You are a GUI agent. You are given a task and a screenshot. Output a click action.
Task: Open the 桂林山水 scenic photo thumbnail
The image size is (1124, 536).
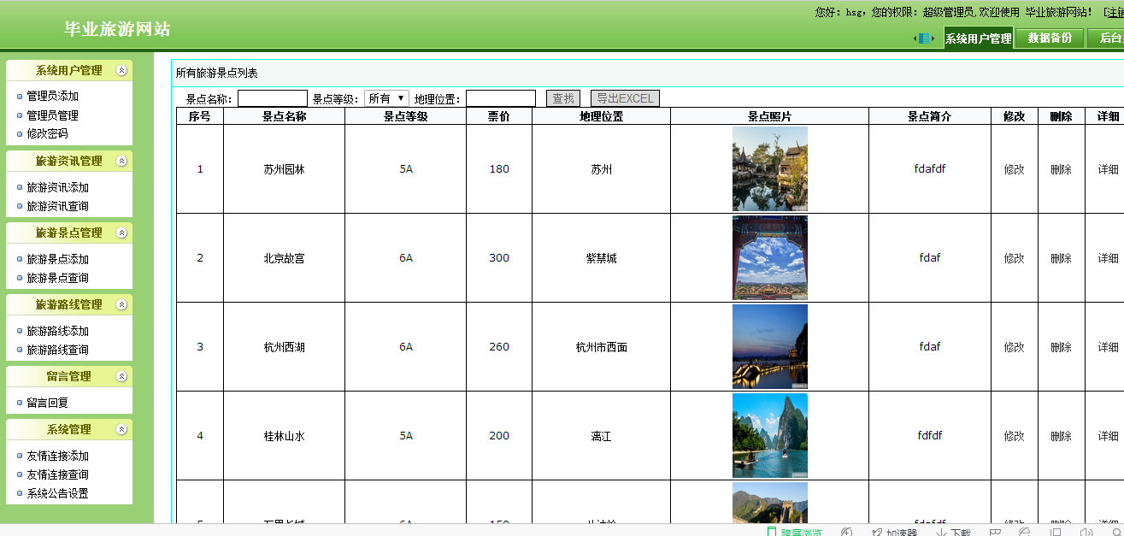click(770, 435)
